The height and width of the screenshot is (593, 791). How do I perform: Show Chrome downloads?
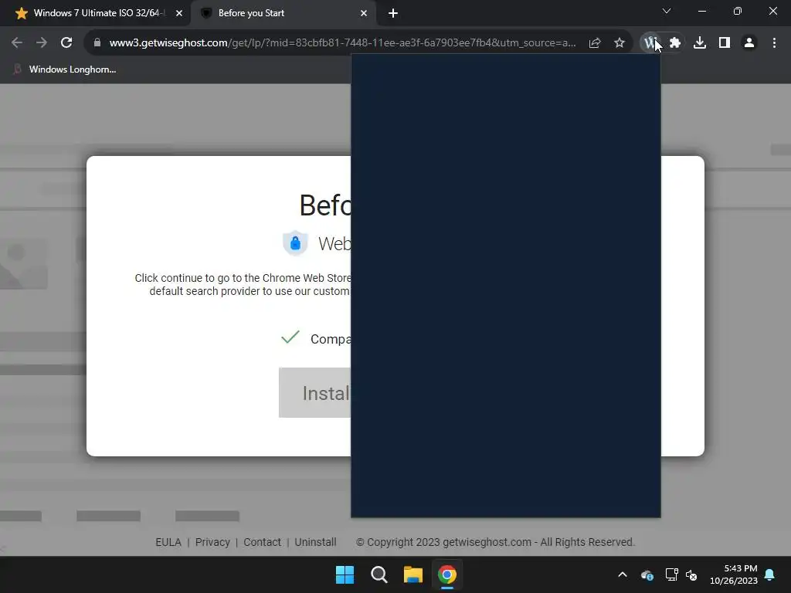click(700, 43)
